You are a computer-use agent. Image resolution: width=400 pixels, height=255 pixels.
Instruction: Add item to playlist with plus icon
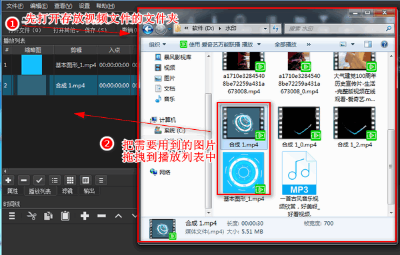pyautogui.click(x=8, y=180)
